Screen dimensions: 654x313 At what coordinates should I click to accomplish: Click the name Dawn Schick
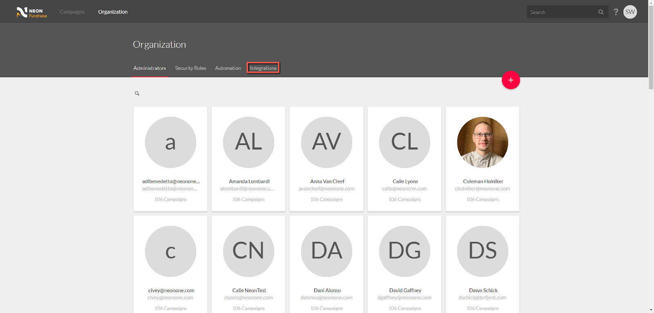(x=483, y=291)
